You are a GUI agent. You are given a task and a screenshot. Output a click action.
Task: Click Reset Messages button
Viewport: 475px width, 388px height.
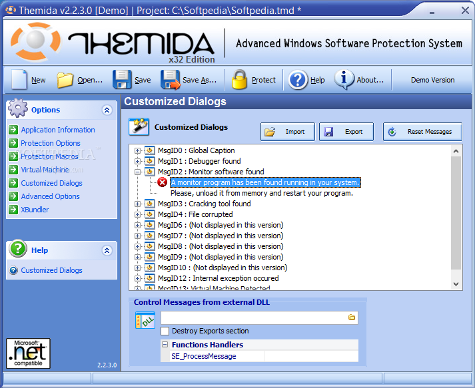[422, 132]
